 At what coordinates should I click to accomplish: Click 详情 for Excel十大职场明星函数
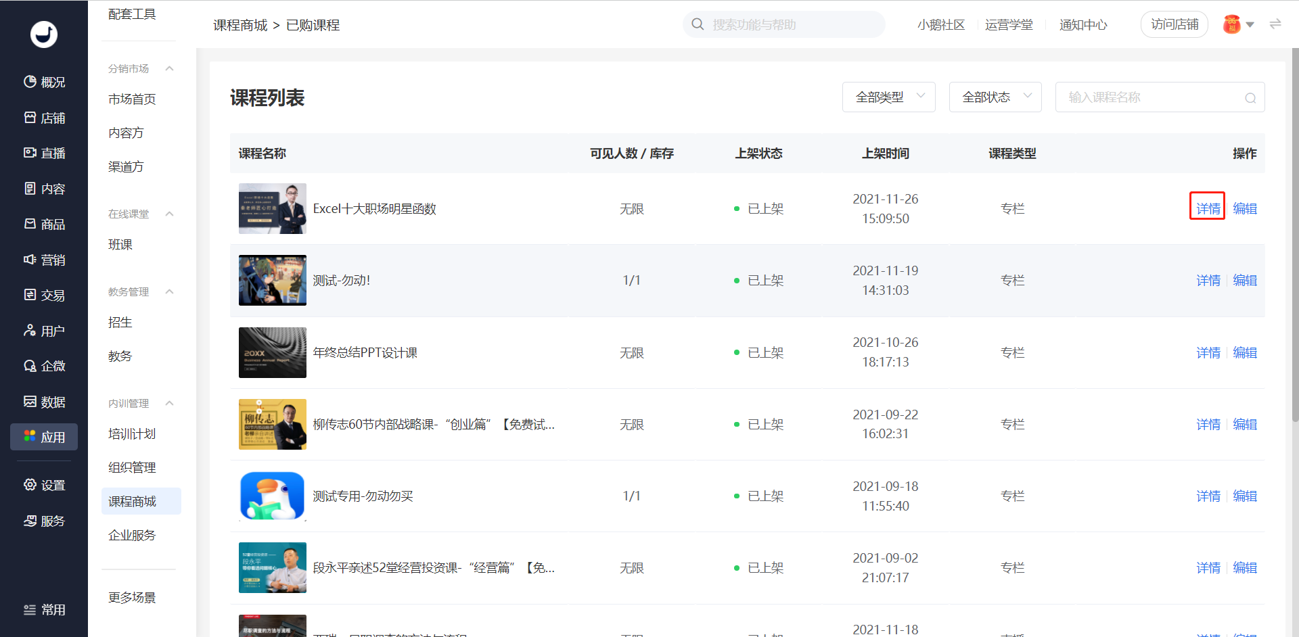click(x=1208, y=208)
